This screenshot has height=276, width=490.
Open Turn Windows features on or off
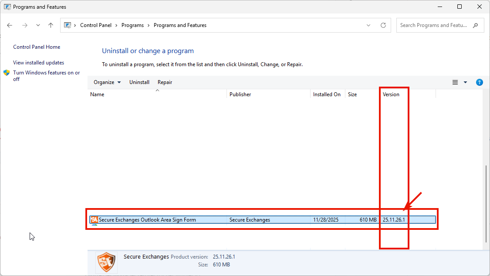click(x=47, y=76)
